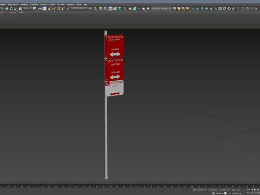This screenshot has width=260, height=195.
Task: Open the Content menu
Action: coord(52,4)
